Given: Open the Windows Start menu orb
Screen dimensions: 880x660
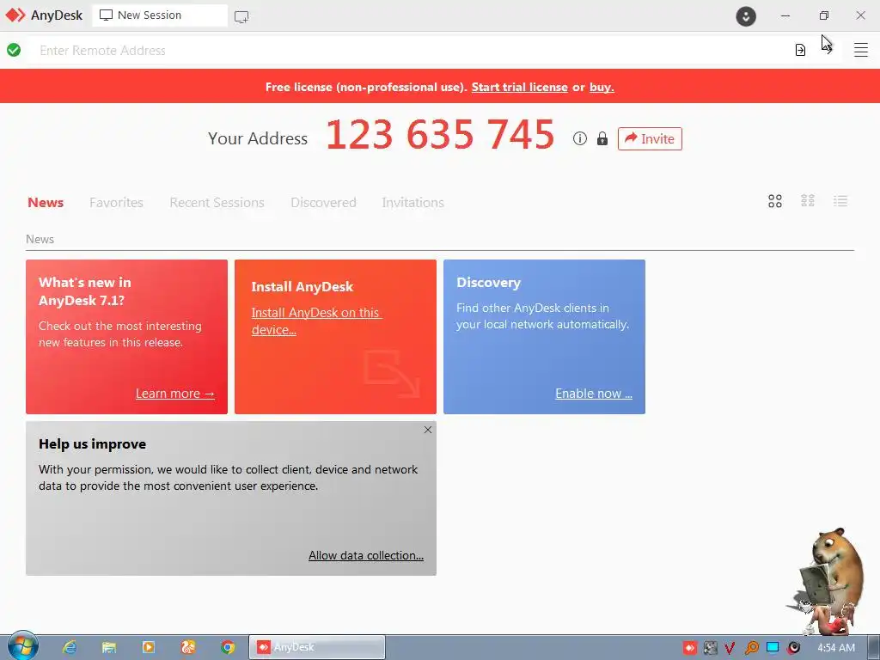Looking at the screenshot, I should click(22, 646).
